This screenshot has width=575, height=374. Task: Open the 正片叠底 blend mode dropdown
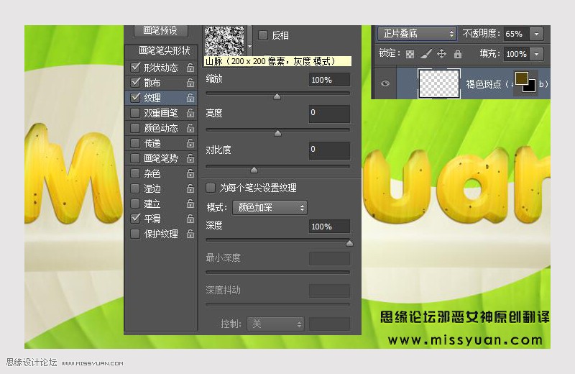click(x=418, y=34)
